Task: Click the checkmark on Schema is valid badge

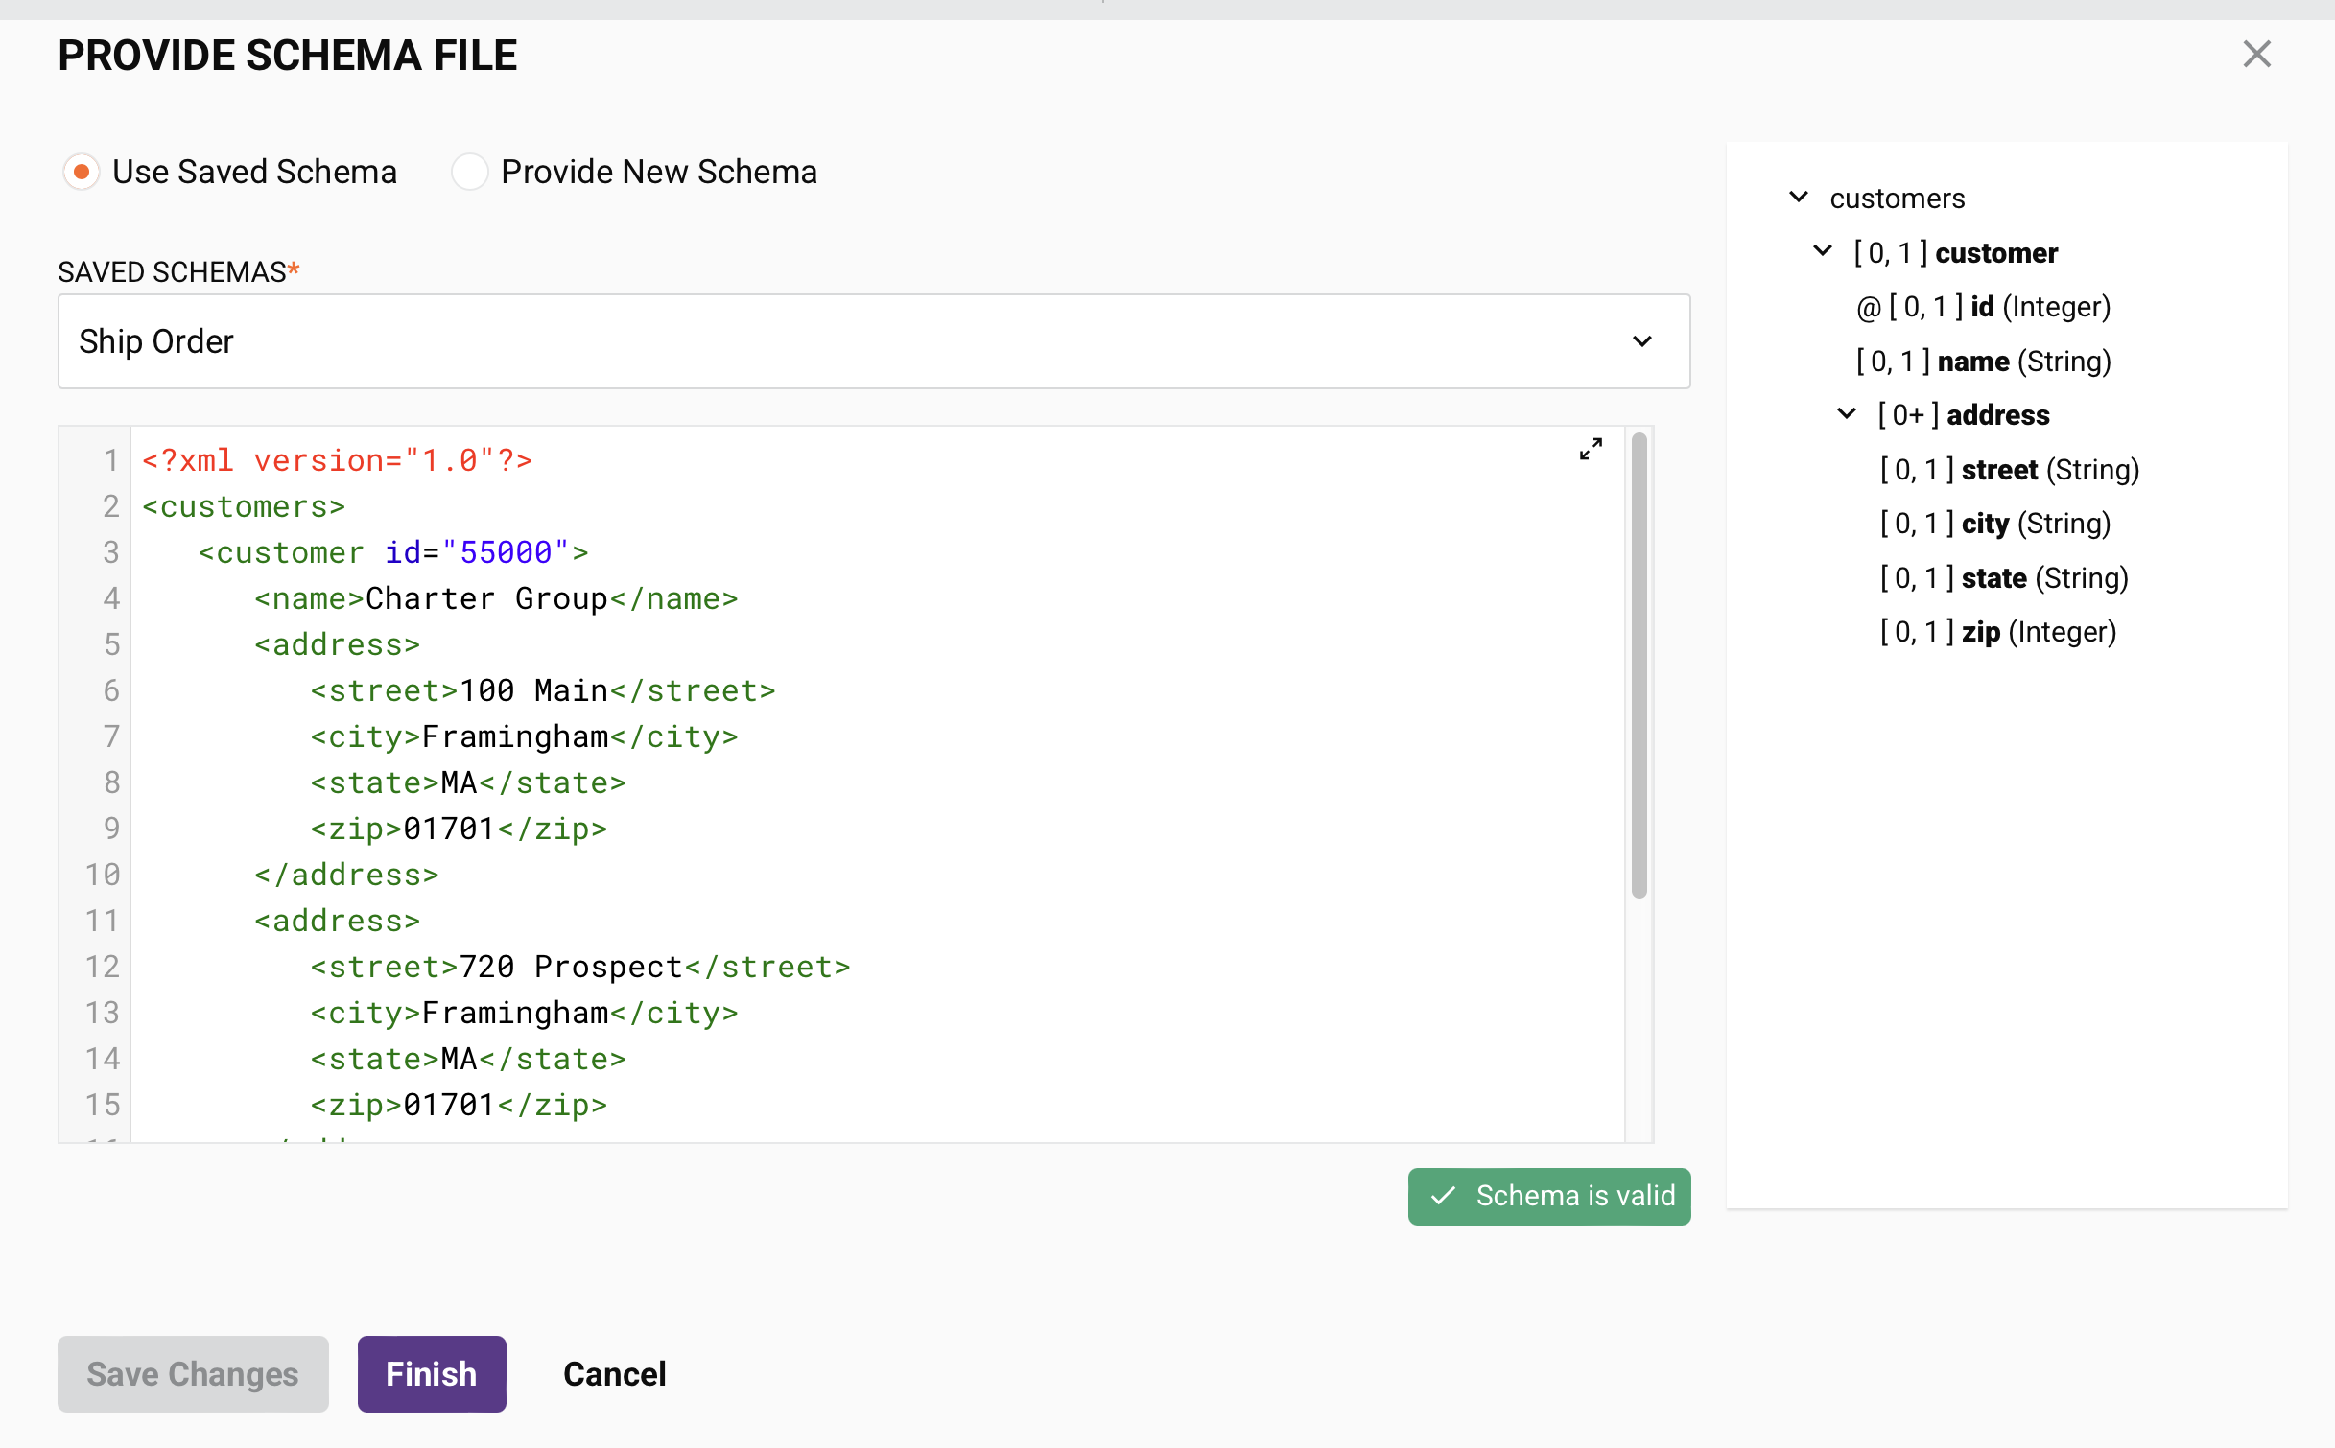Action: [x=1444, y=1196]
